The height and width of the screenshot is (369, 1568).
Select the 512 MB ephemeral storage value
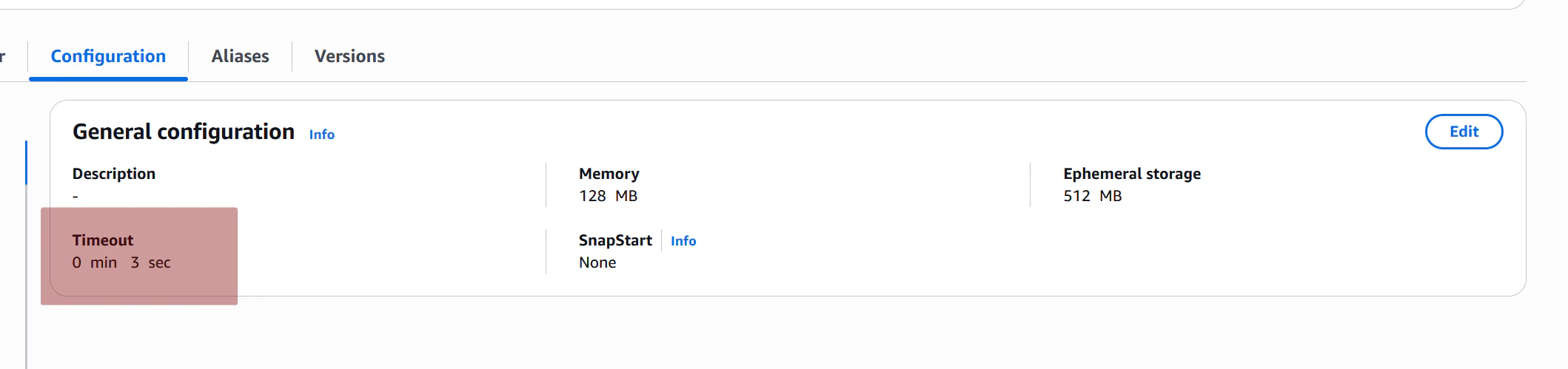coord(1093,196)
